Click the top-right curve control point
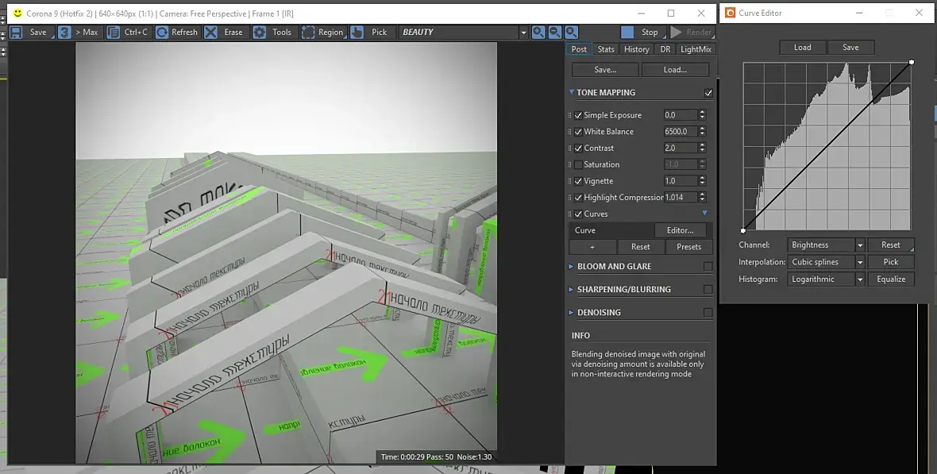 [911, 62]
